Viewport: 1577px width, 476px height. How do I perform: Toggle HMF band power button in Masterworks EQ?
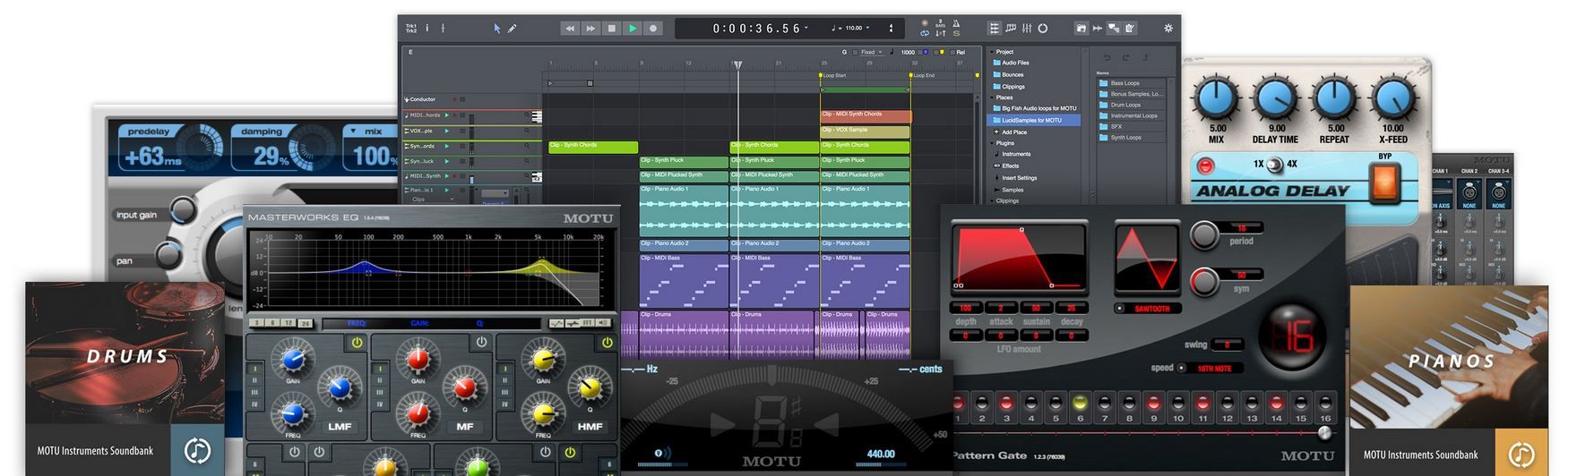click(607, 343)
